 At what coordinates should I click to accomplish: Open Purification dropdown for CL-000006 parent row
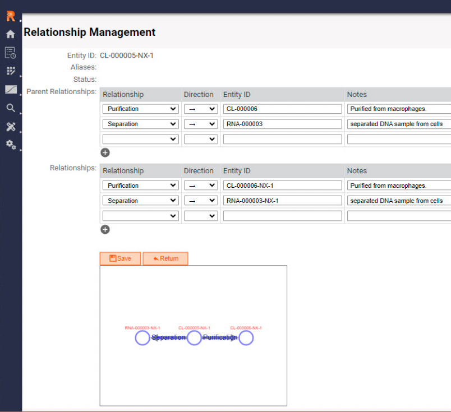141,109
